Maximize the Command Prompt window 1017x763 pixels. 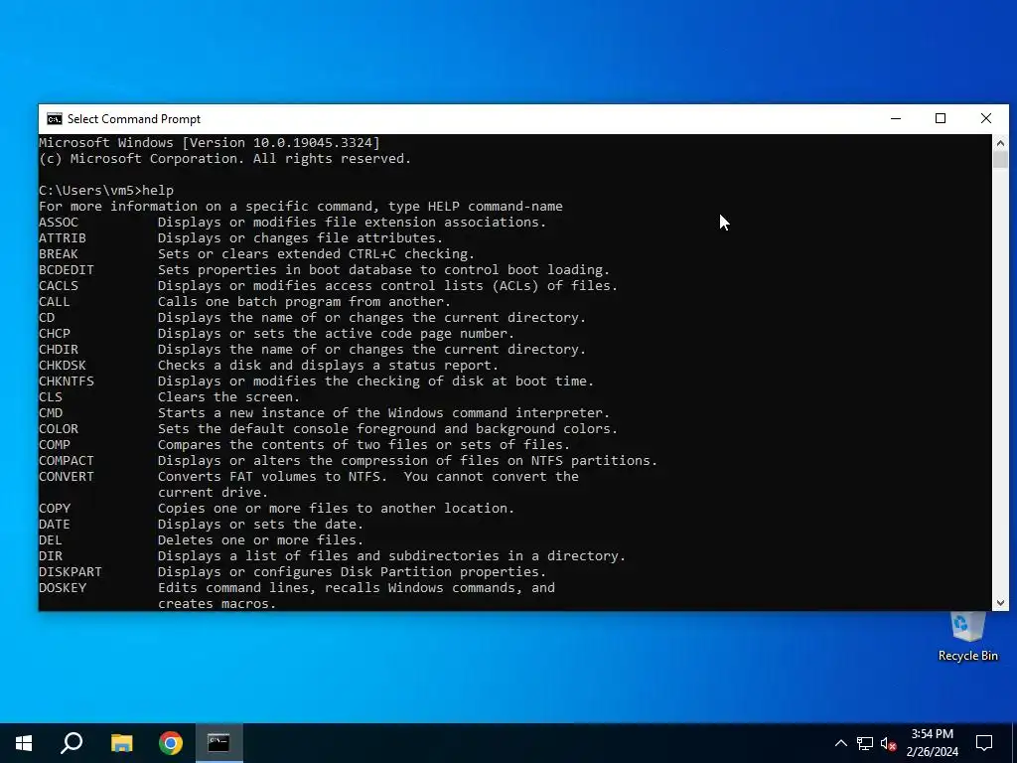coord(941,119)
